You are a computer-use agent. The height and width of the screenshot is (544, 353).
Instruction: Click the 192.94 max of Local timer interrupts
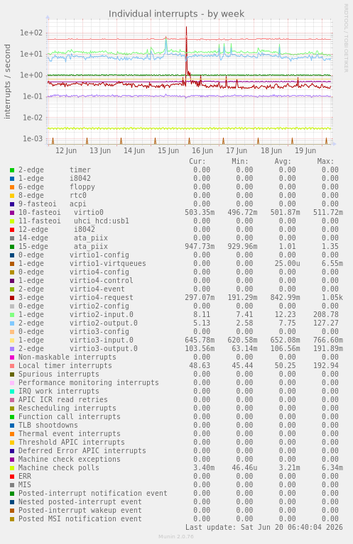tap(325, 366)
